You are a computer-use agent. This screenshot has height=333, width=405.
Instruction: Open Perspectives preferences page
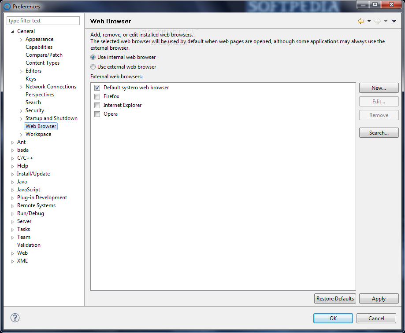(x=40, y=95)
